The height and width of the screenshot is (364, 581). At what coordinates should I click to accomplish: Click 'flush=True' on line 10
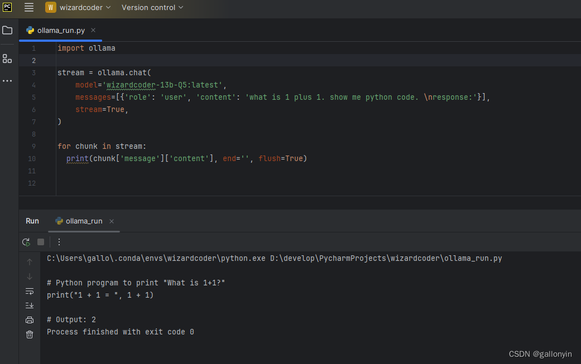click(x=281, y=159)
